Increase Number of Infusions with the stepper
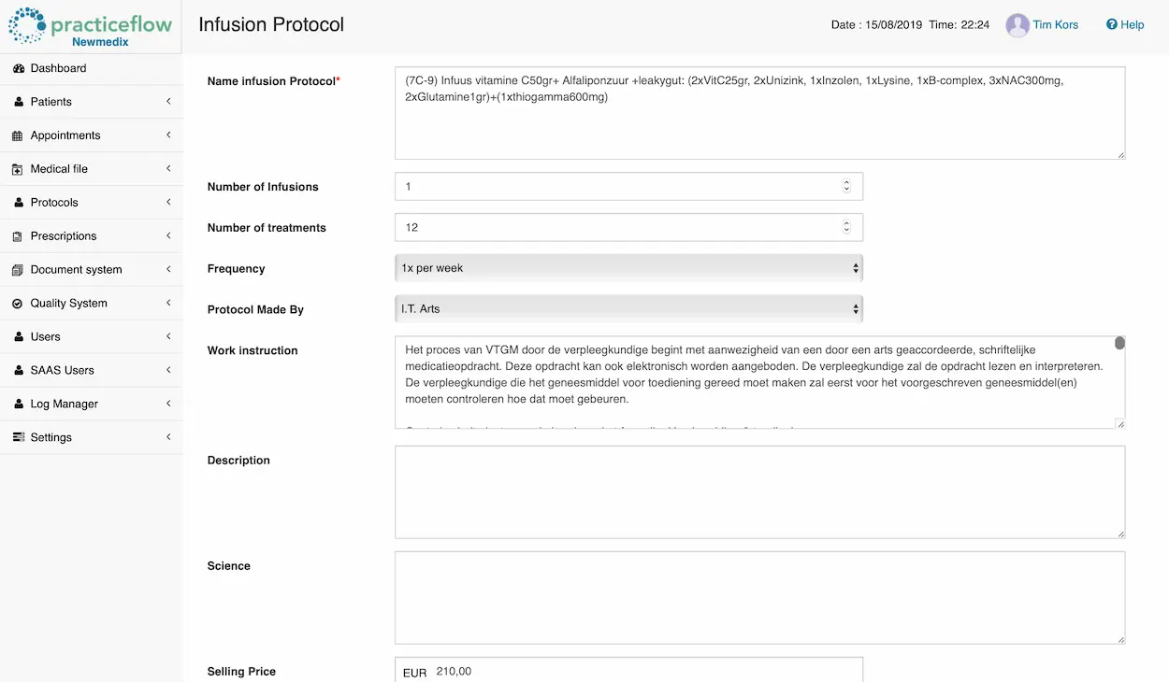Screen dimensions: 1169x682 (x=846, y=182)
